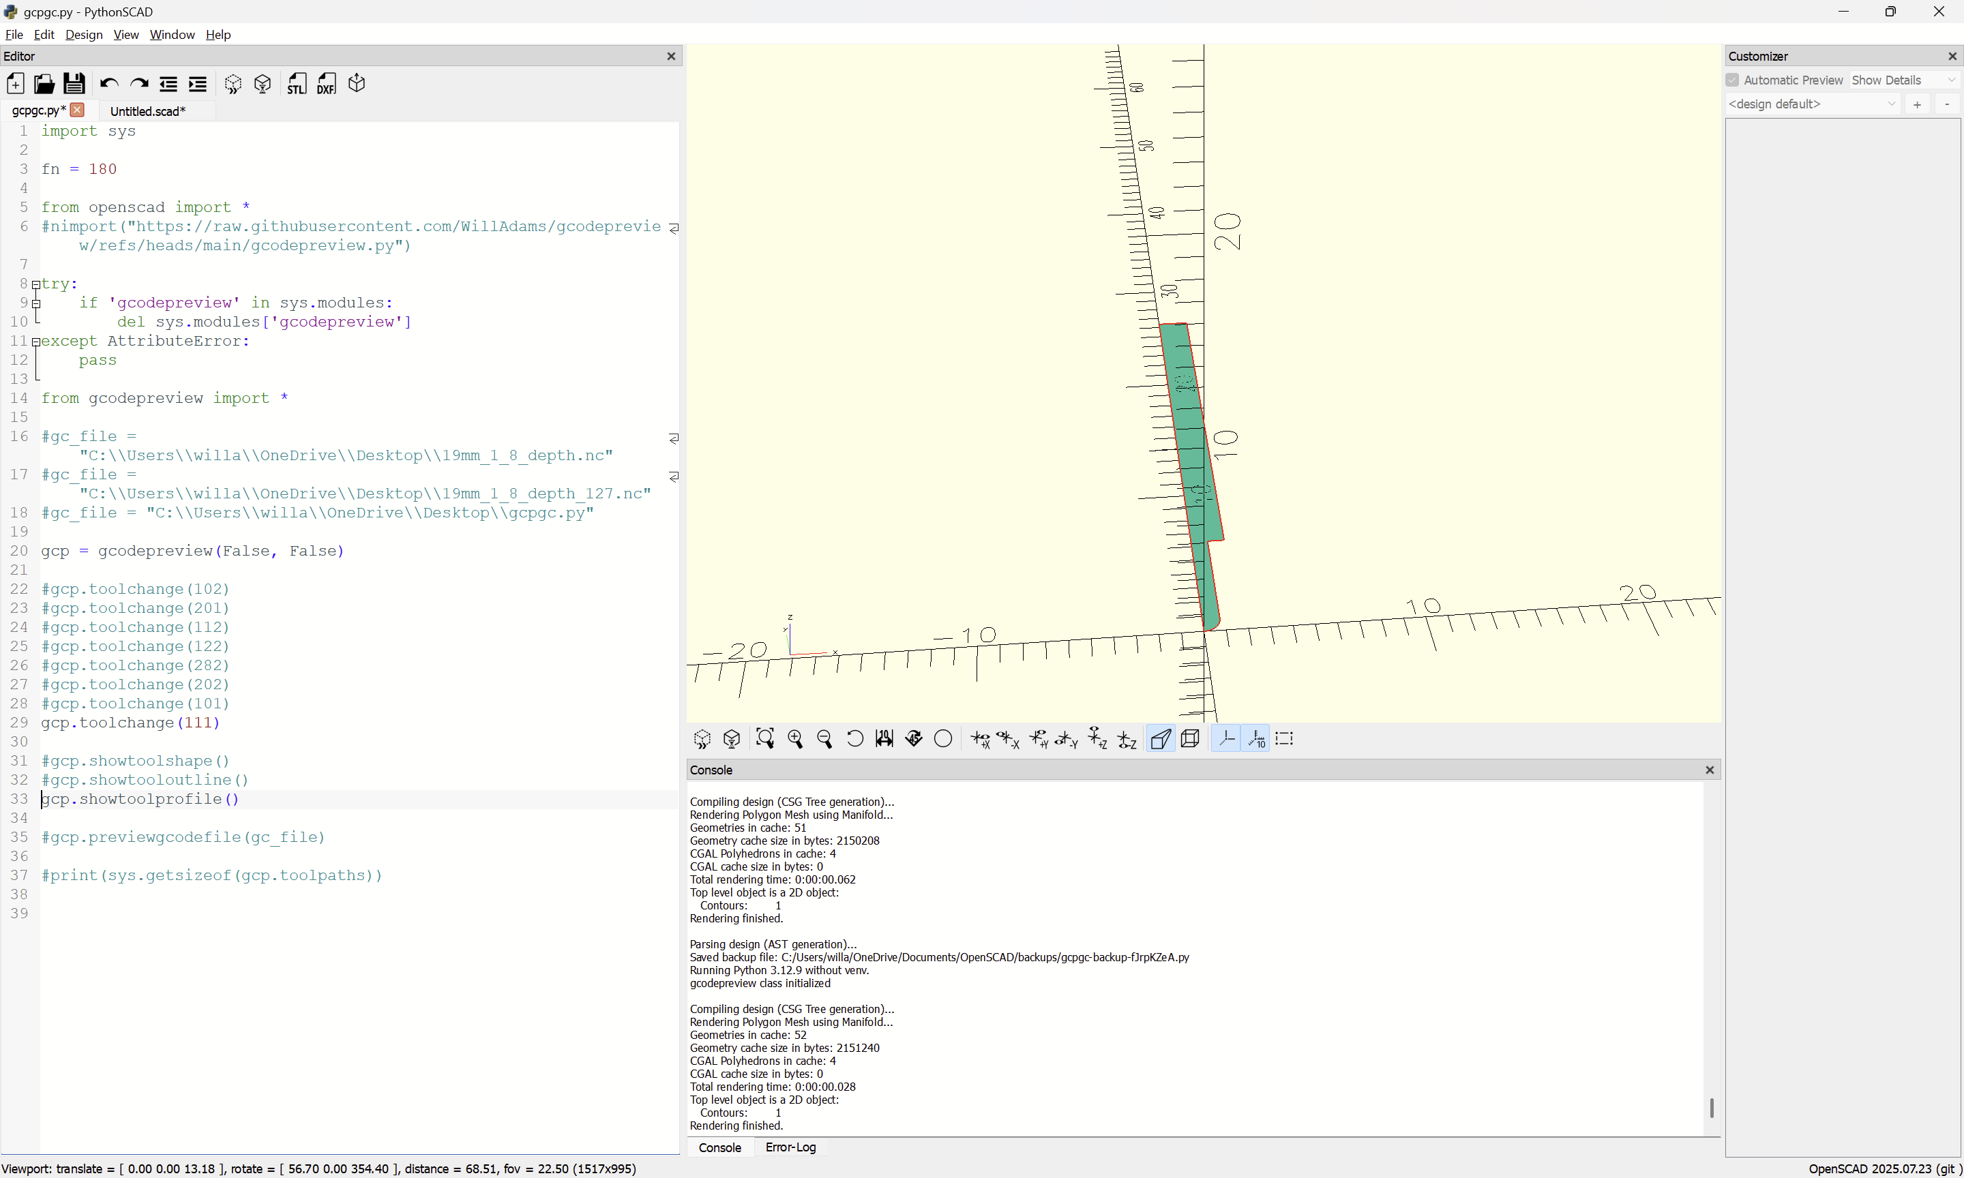This screenshot has width=1964, height=1178.
Task: Unindent the selected code
Action: coord(168,84)
